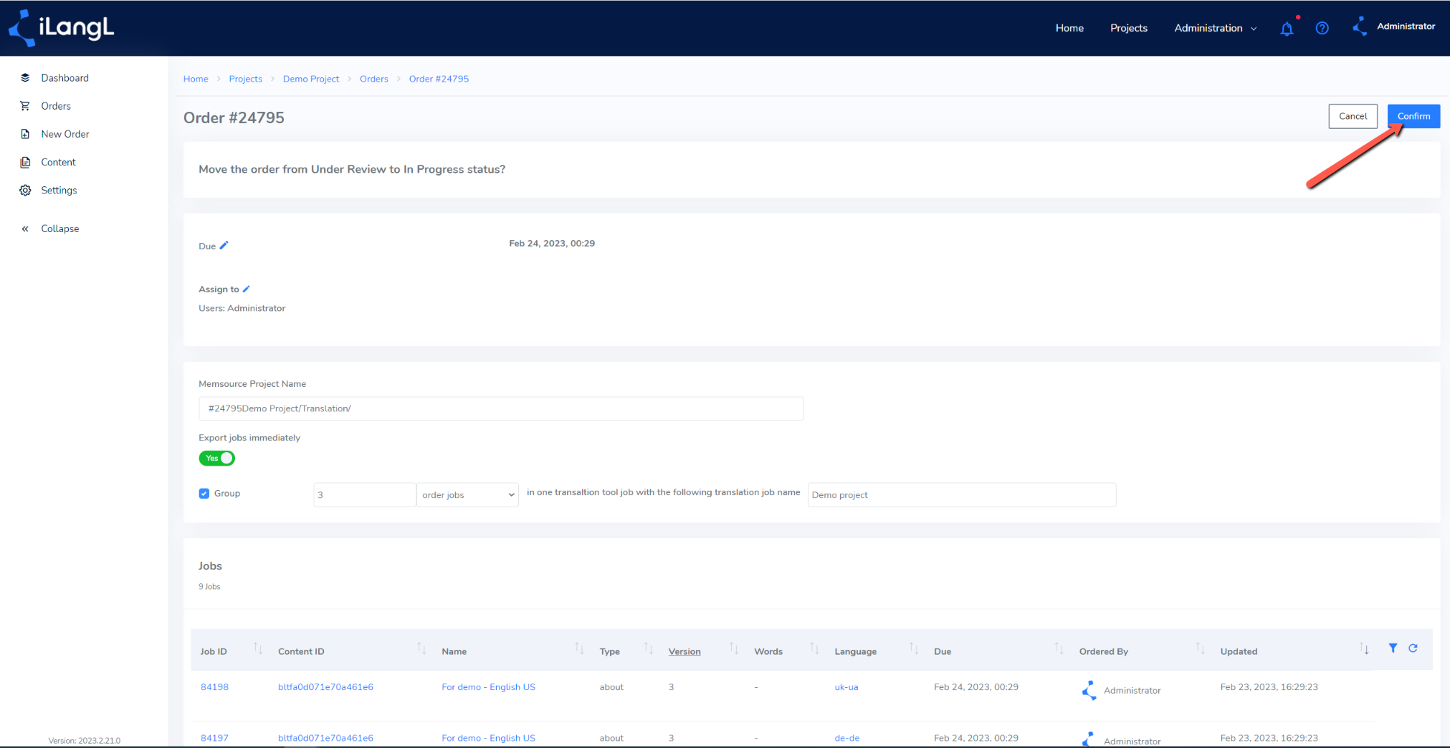
Task: Open job 84198 link
Action: pos(214,686)
